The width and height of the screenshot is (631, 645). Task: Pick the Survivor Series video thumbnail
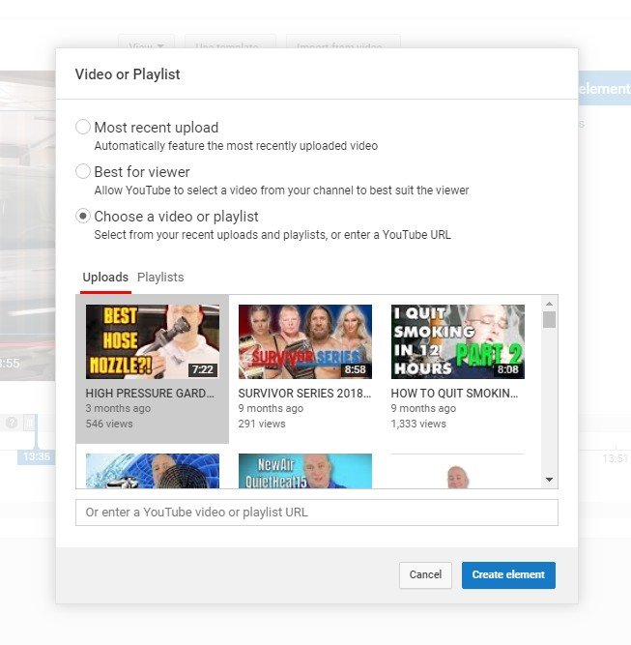click(x=305, y=341)
